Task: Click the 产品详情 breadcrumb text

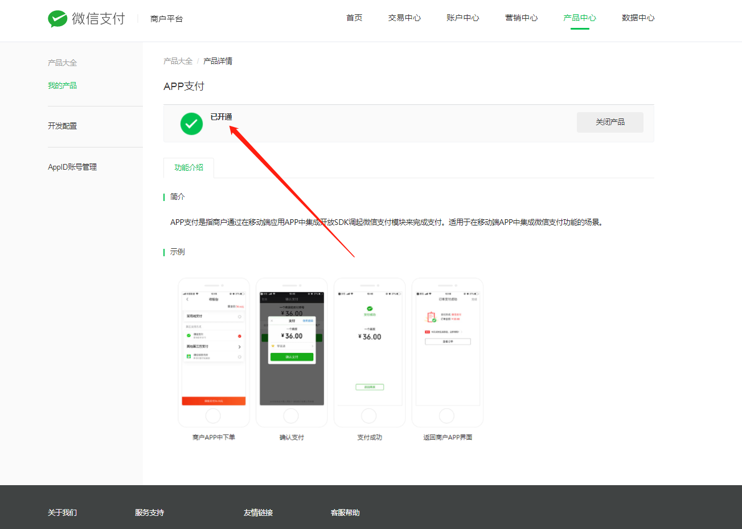Action: coord(218,61)
